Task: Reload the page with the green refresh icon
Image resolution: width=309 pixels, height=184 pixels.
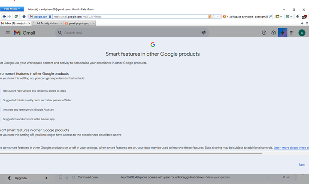Action: coord(16,17)
